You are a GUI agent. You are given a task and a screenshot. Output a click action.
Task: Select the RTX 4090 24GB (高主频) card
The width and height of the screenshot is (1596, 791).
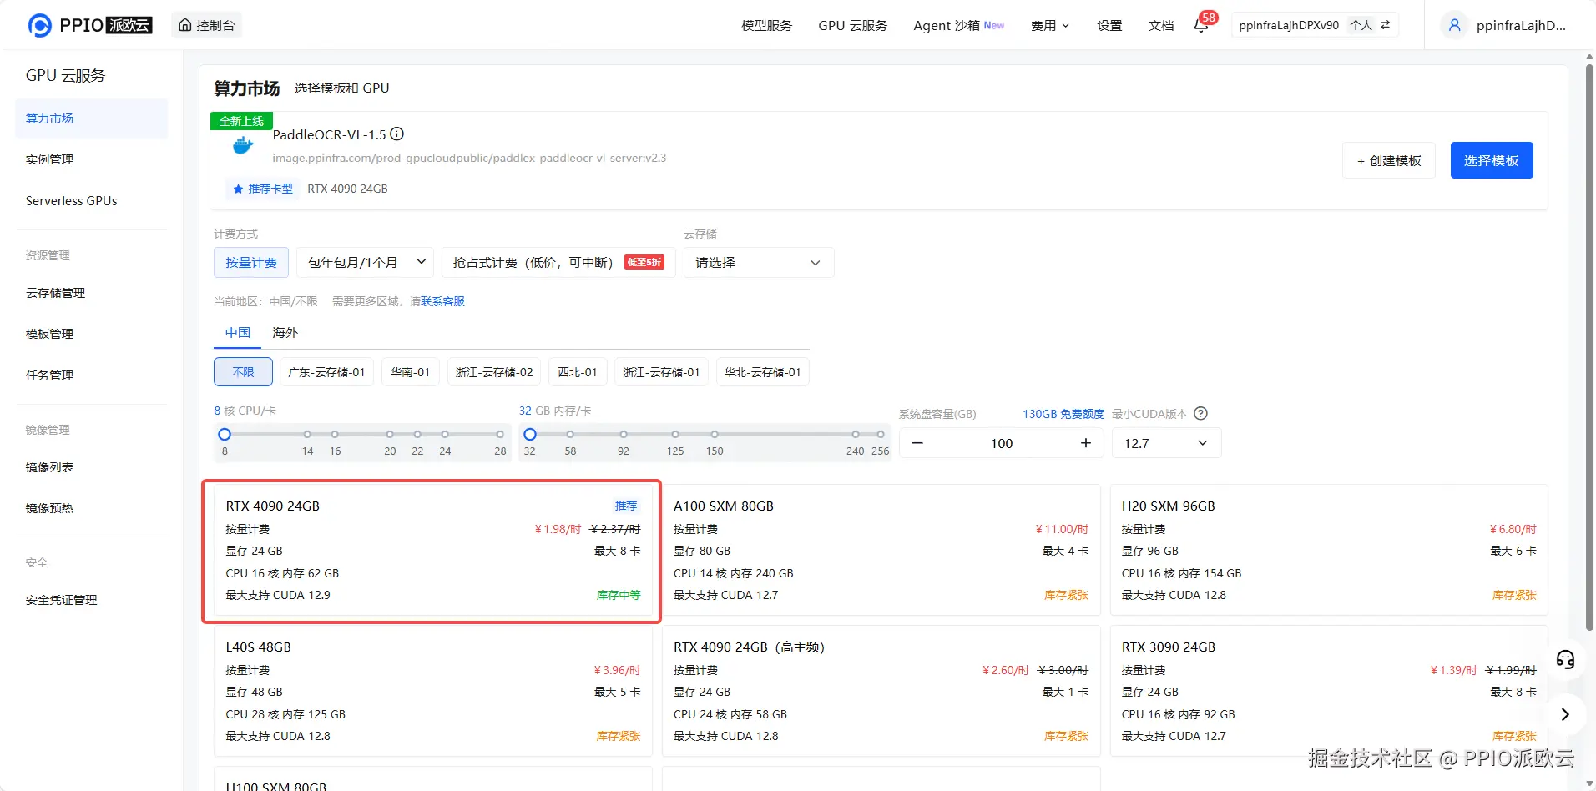click(x=881, y=692)
